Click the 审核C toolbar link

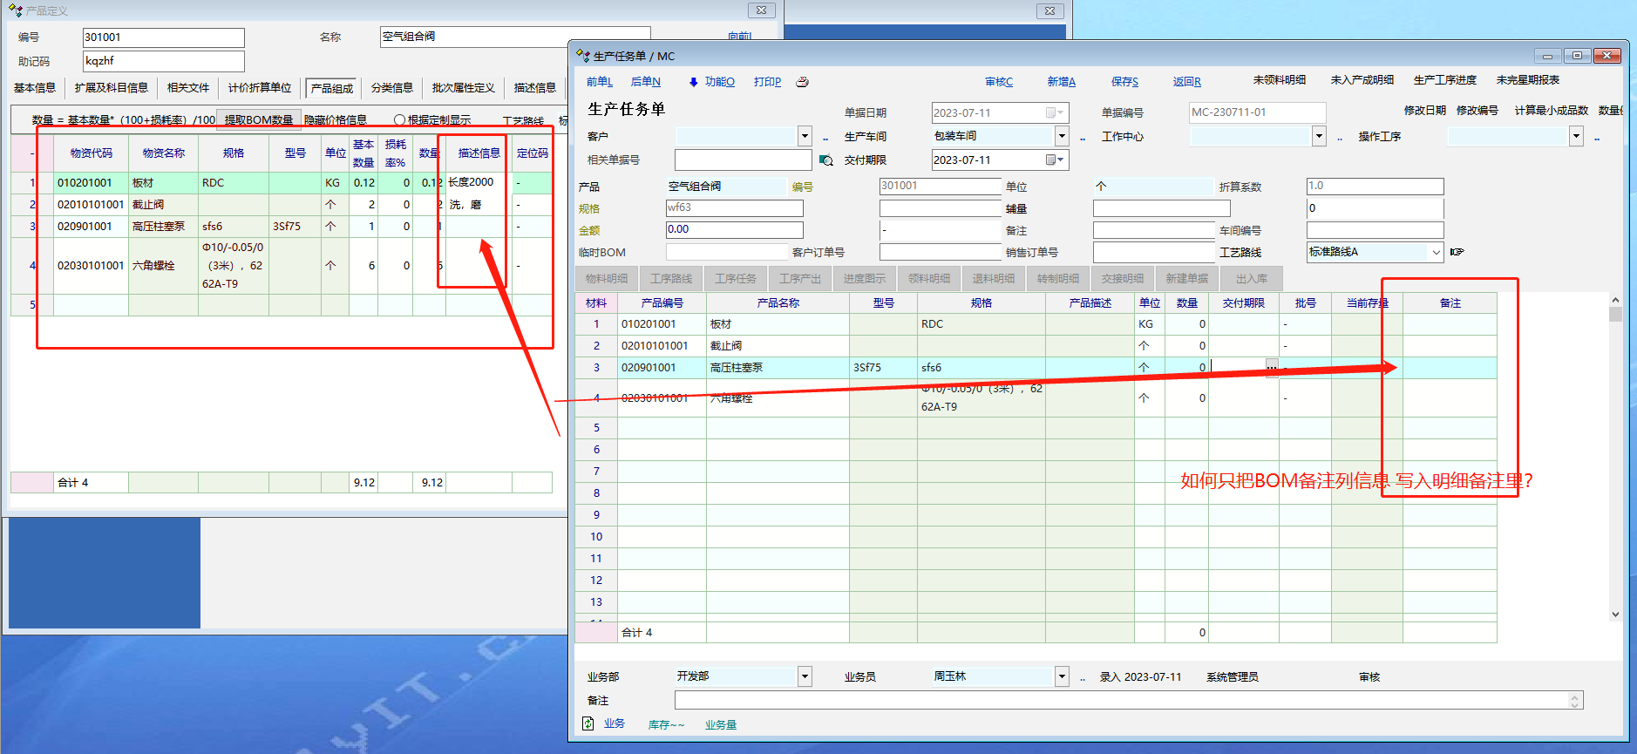pyautogui.click(x=999, y=82)
